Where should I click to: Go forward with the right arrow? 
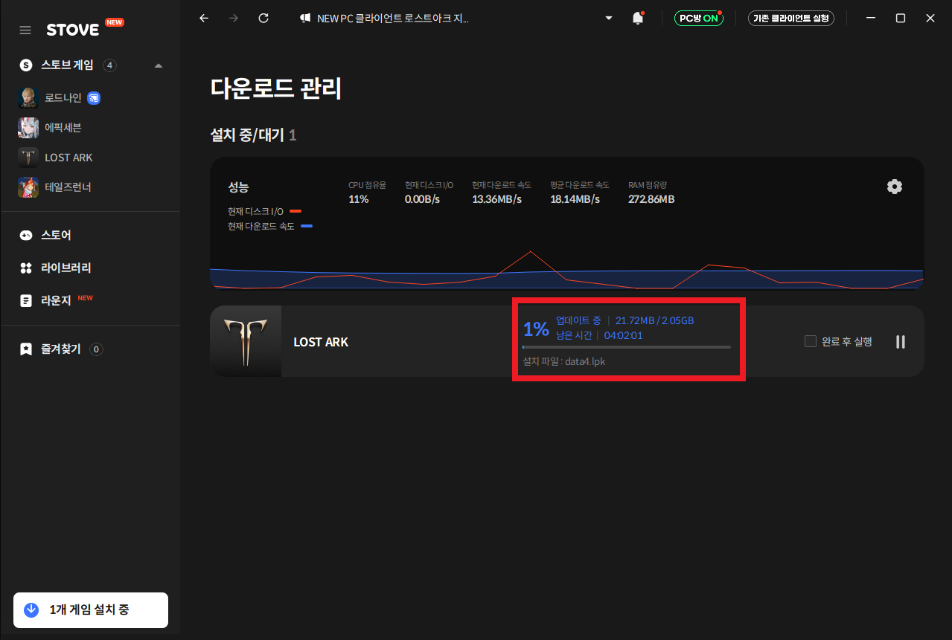coord(234,18)
